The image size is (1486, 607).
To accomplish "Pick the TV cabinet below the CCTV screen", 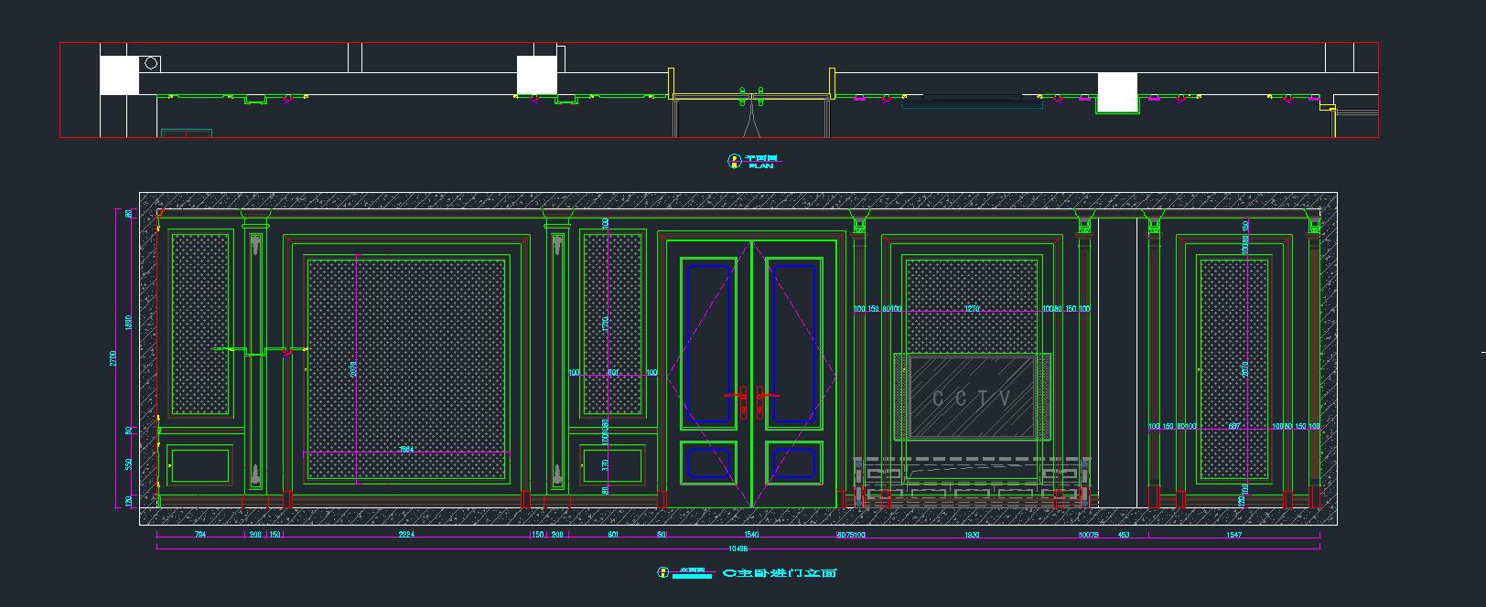I will coord(971,482).
